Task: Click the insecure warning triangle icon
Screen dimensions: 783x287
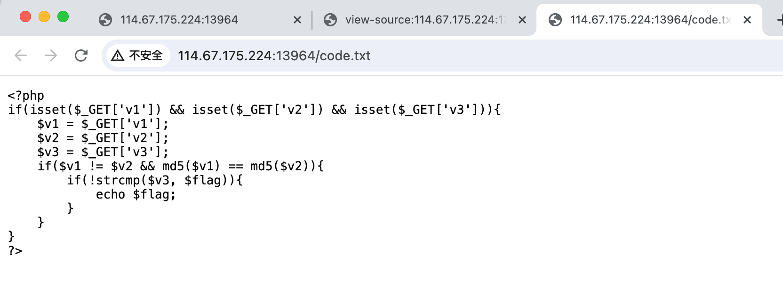Action: (x=118, y=56)
